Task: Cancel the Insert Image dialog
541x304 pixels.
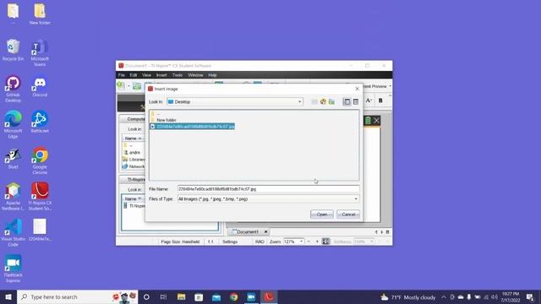Action: pos(348,214)
